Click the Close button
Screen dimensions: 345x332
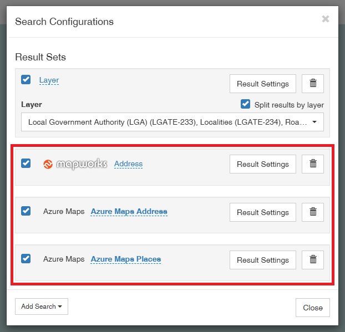point(313,308)
